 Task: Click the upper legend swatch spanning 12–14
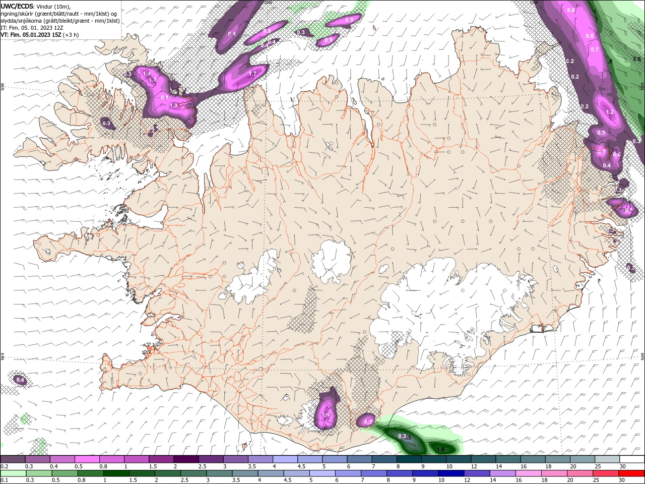pyautogui.click(x=483, y=459)
